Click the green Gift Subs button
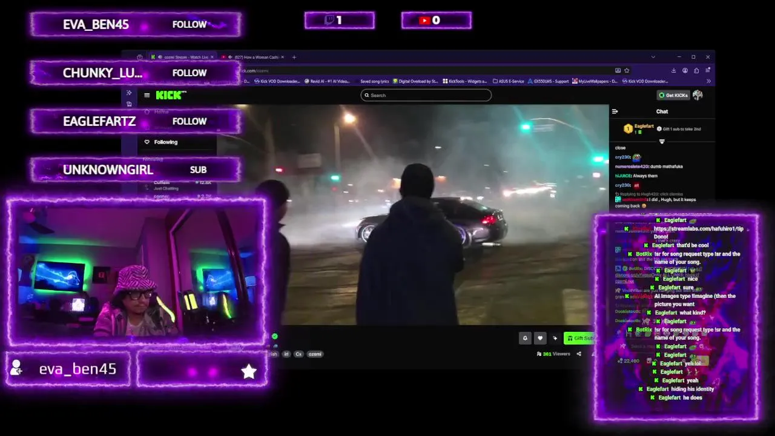The image size is (775, 436). [579, 338]
